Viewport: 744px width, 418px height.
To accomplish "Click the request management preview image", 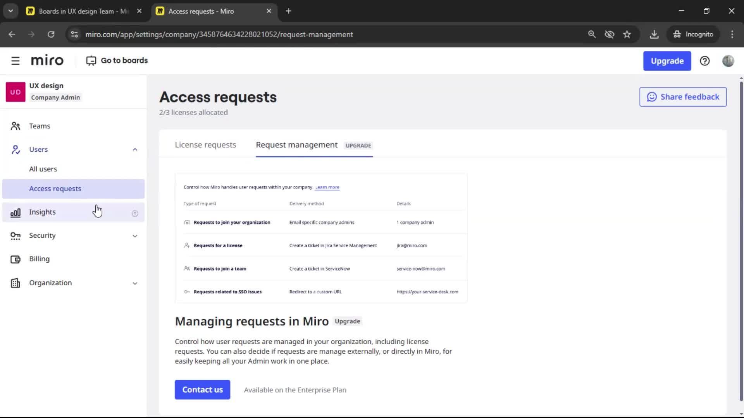I will pyautogui.click(x=321, y=238).
